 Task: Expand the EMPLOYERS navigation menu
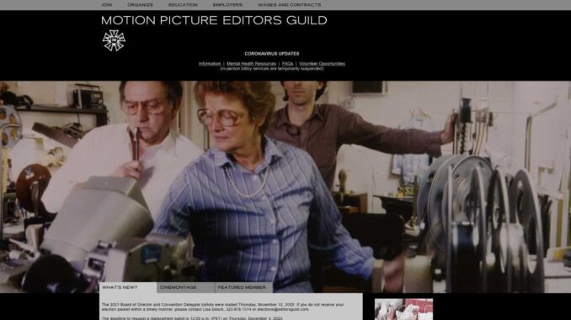tap(227, 5)
